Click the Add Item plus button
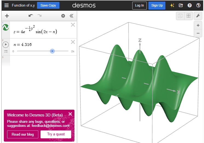Screen dimensions: 204x143 pos(7,16)
